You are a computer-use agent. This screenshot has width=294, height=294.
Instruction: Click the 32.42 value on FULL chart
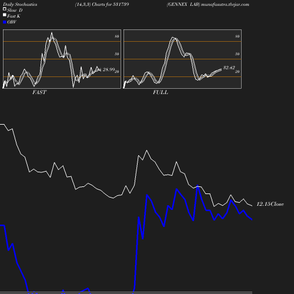[x=229, y=68]
